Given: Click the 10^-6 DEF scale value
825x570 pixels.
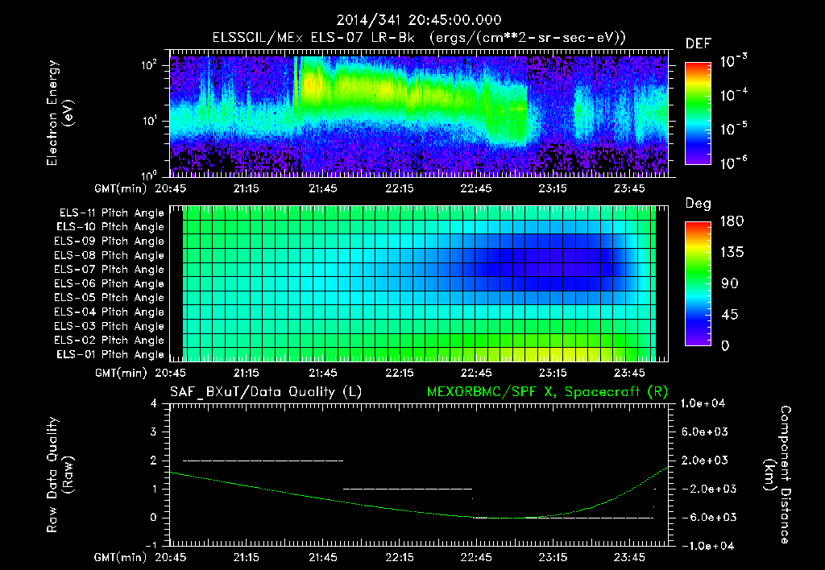Looking at the screenshot, I should [x=733, y=163].
